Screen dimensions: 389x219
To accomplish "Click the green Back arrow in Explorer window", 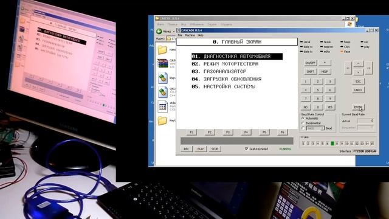I will (159, 31).
